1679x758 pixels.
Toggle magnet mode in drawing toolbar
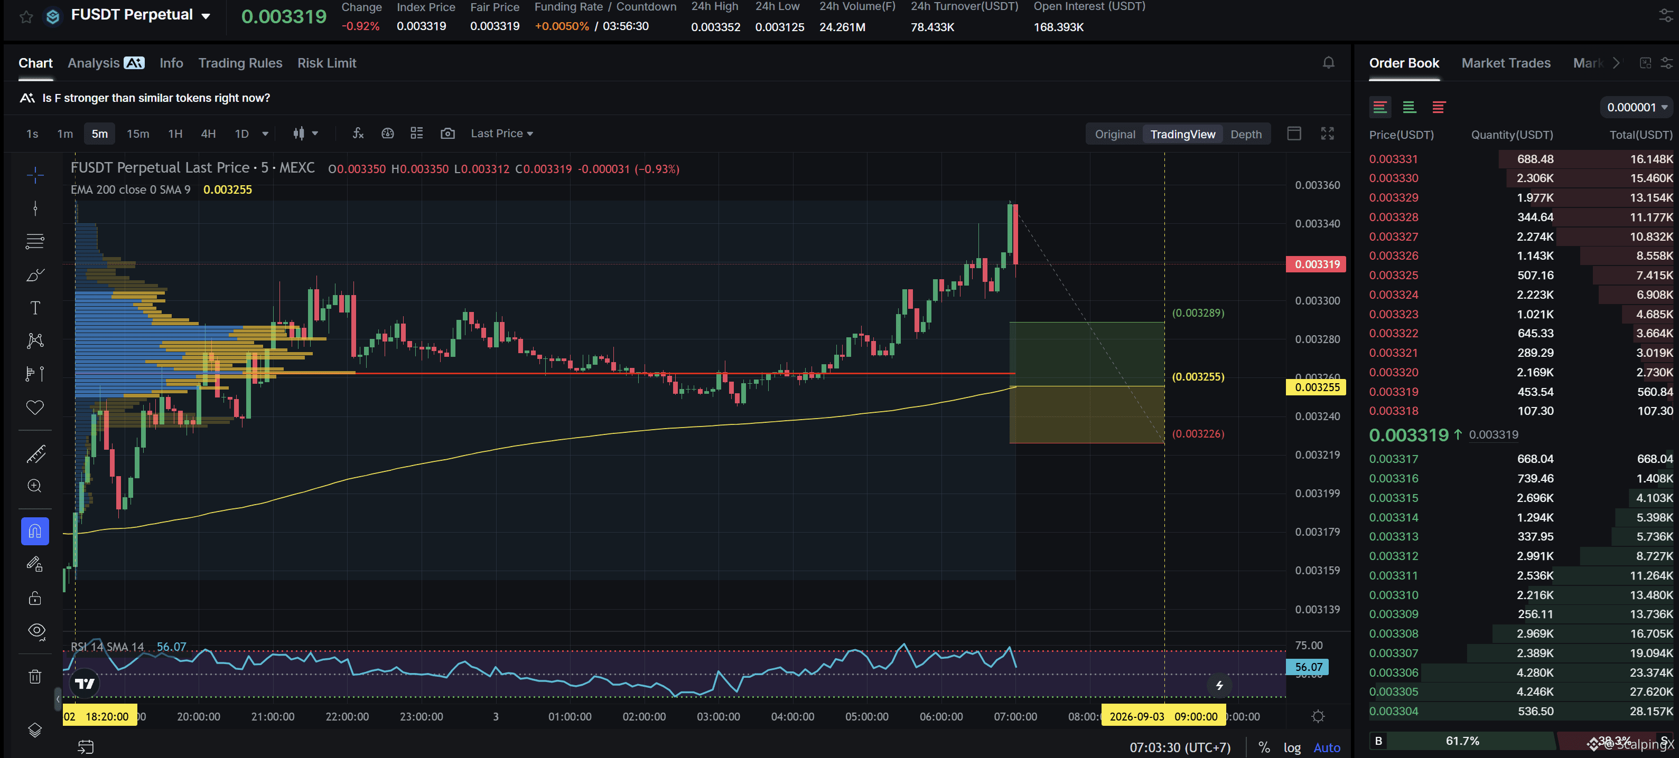35,532
